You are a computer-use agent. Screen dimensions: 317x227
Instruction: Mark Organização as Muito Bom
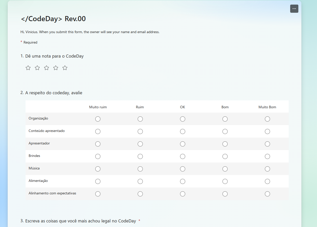[x=267, y=119]
